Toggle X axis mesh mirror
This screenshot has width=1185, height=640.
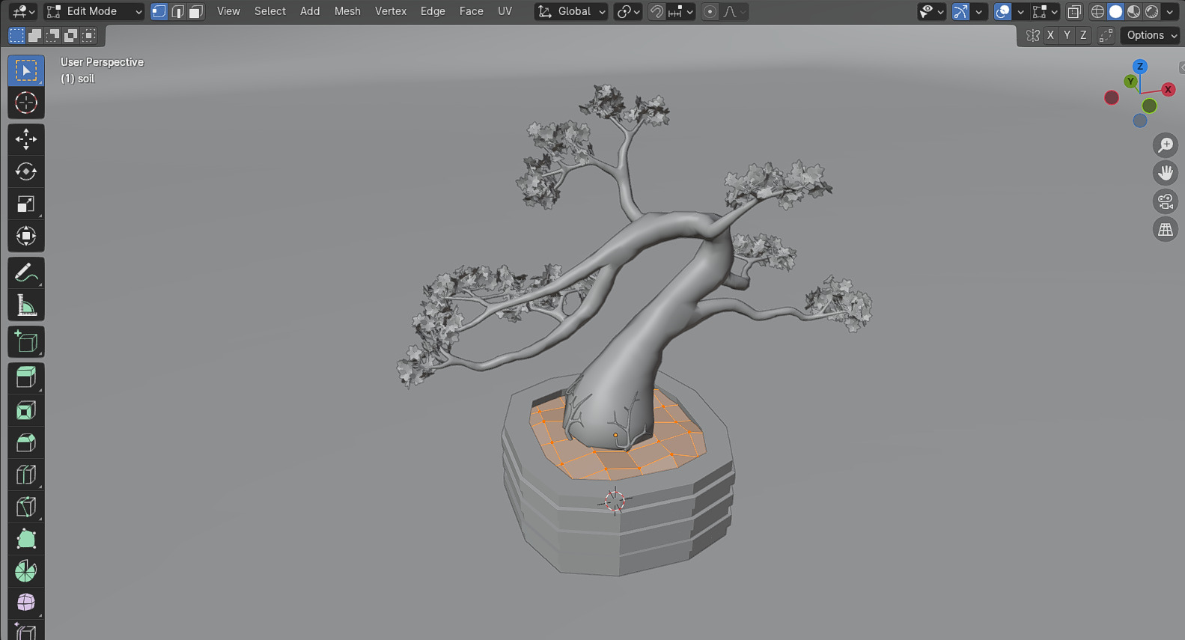click(x=1051, y=35)
